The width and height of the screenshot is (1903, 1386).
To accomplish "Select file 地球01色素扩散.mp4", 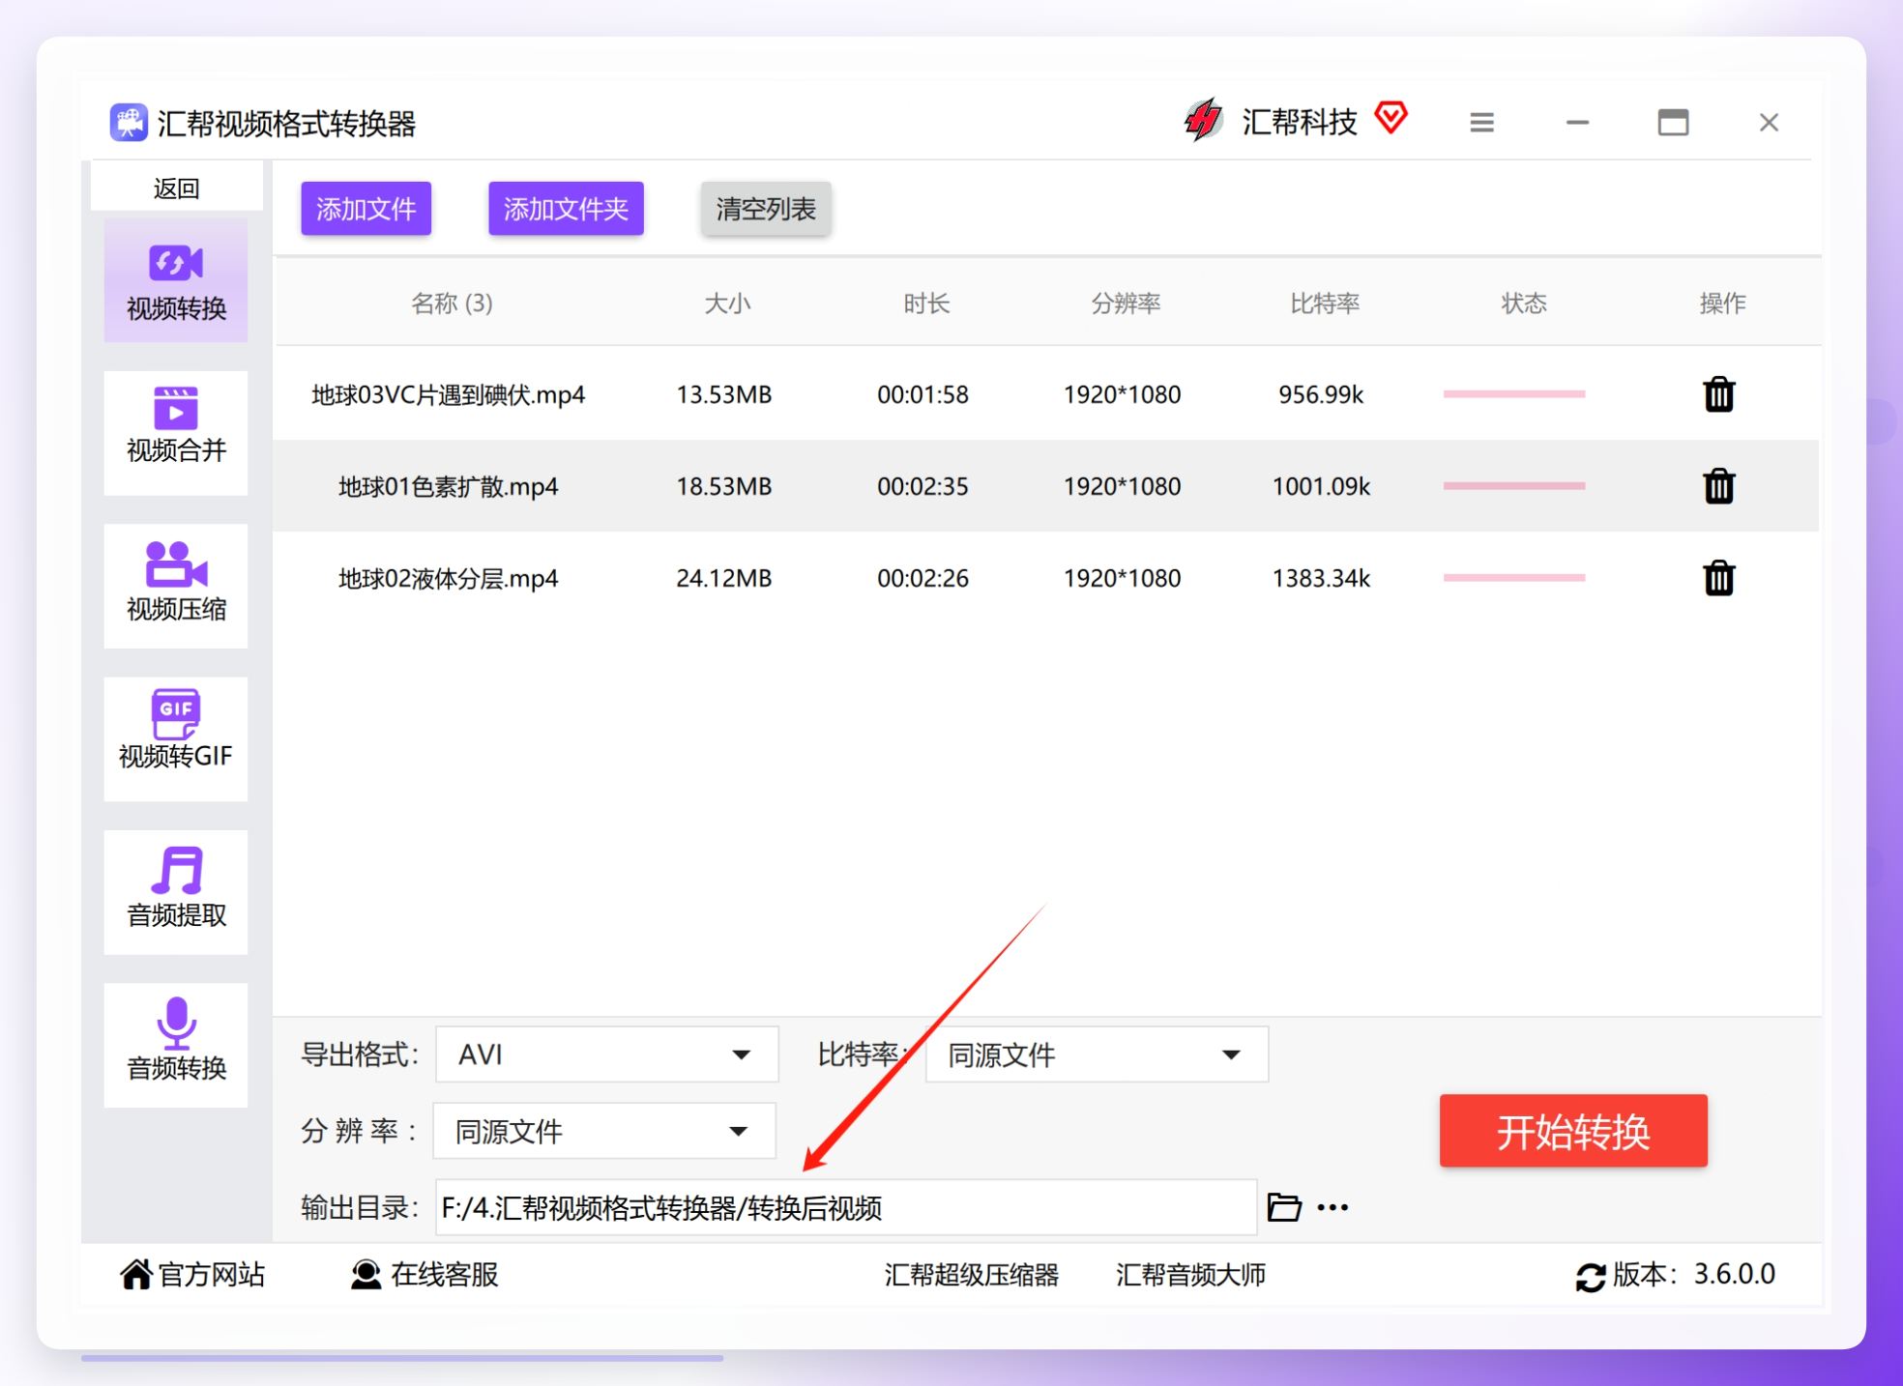I will coord(448,486).
